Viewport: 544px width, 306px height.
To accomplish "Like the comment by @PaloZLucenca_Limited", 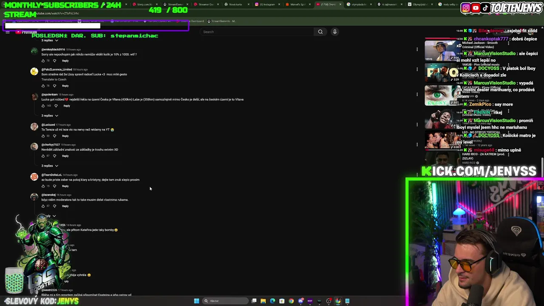I will [x=43, y=86].
